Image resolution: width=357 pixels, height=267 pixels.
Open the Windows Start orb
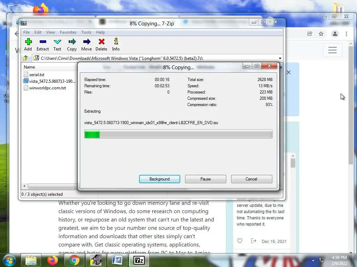(x=9, y=260)
